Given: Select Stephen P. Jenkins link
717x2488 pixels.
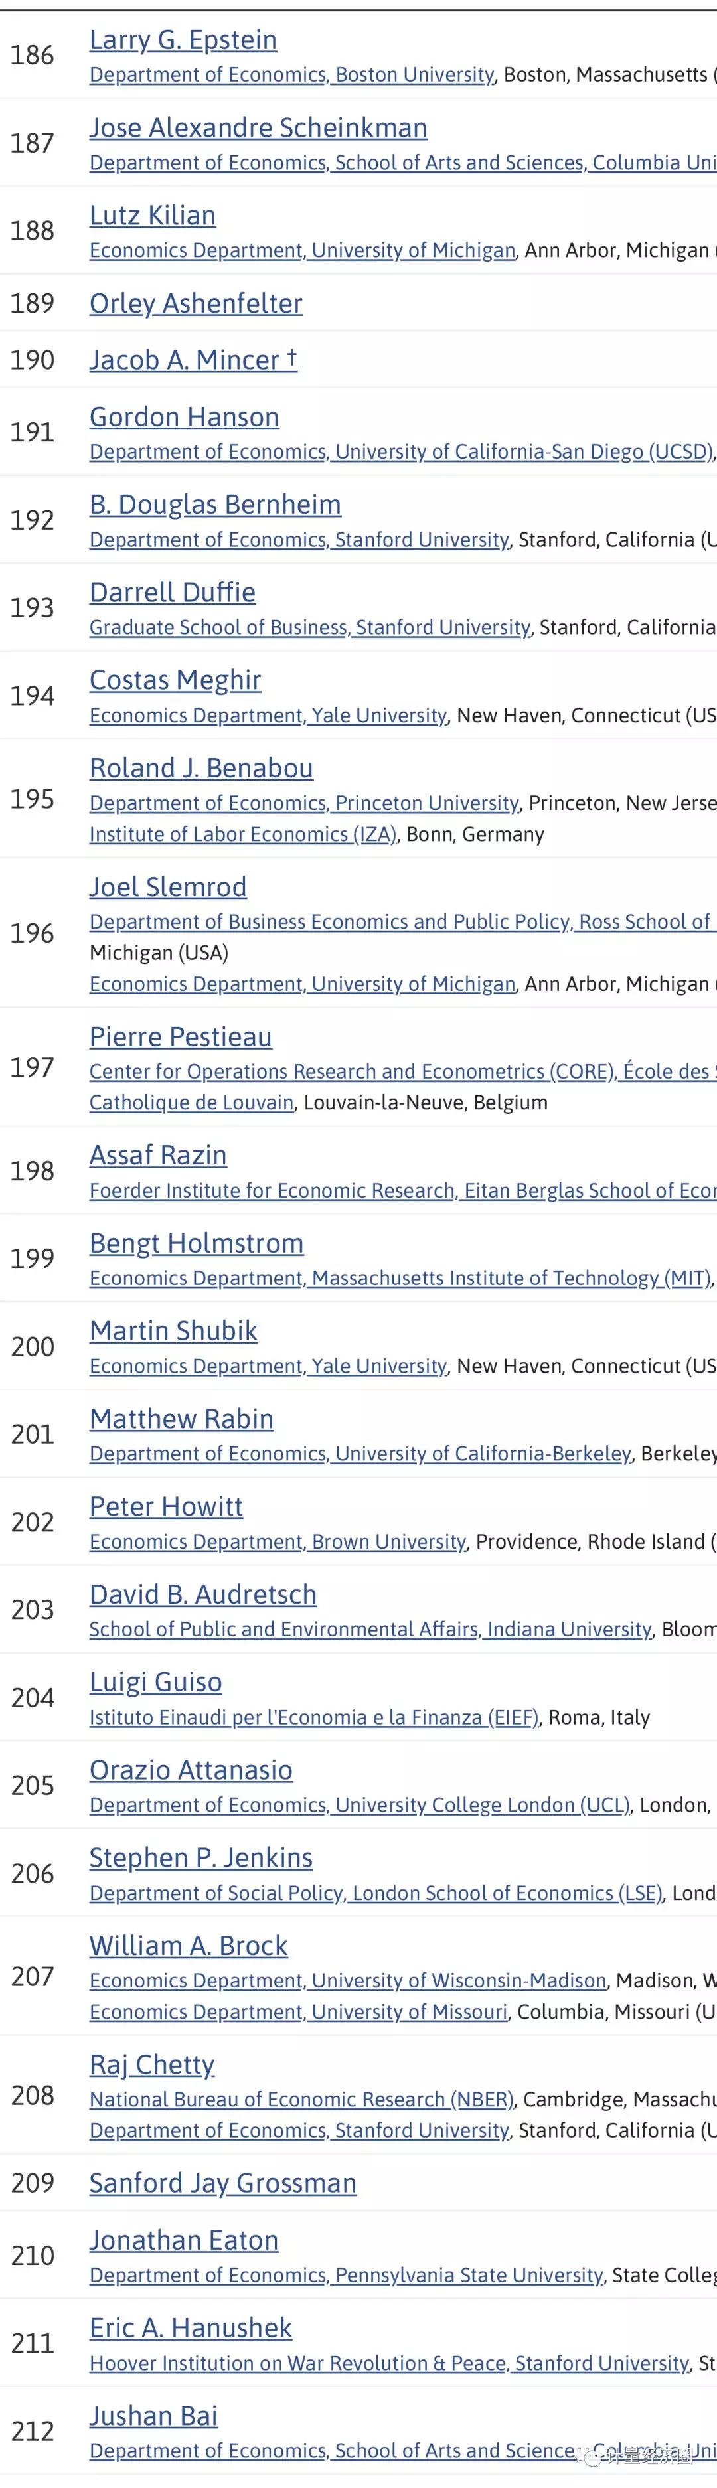Looking at the screenshot, I should pos(201,1858).
